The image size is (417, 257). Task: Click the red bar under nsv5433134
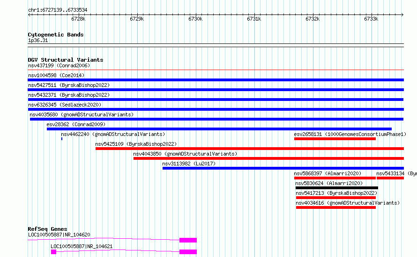click(x=390, y=178)
